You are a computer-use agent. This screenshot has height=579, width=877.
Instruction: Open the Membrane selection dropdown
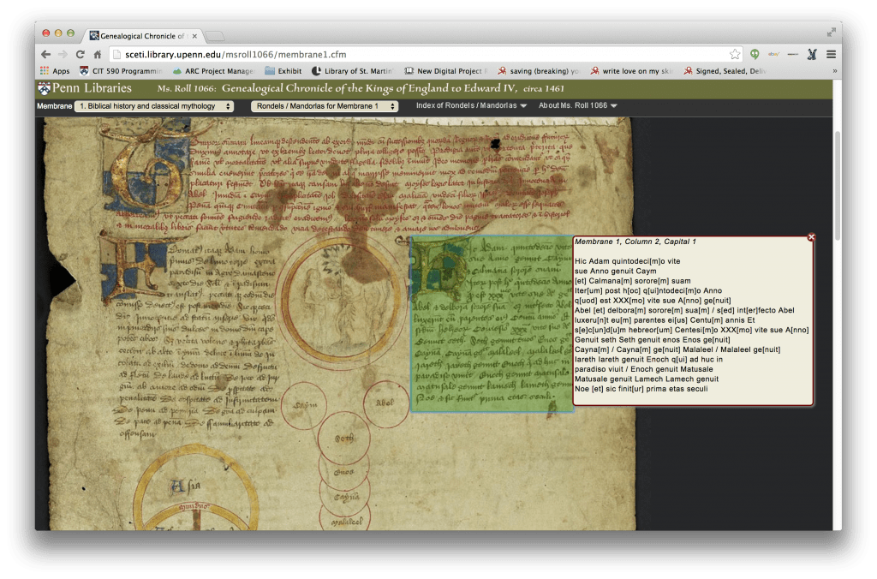154,105
